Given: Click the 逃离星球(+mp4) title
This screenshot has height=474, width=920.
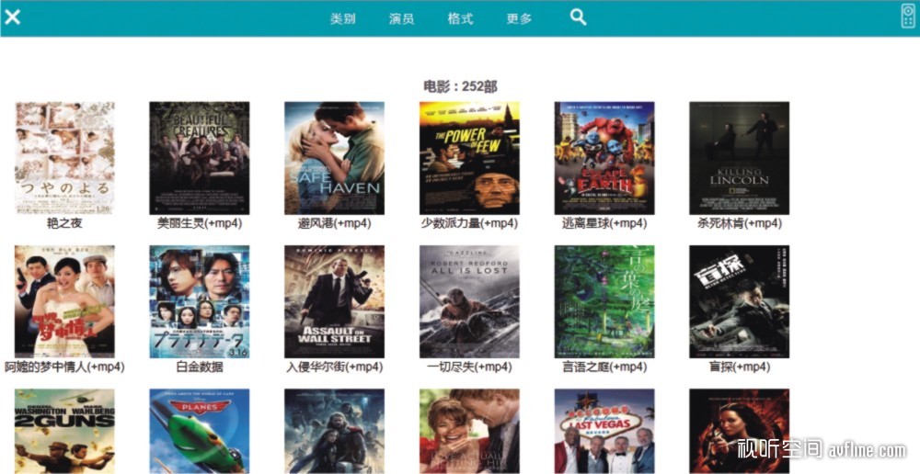Looking at the screenshot, I should pos(604,223).
